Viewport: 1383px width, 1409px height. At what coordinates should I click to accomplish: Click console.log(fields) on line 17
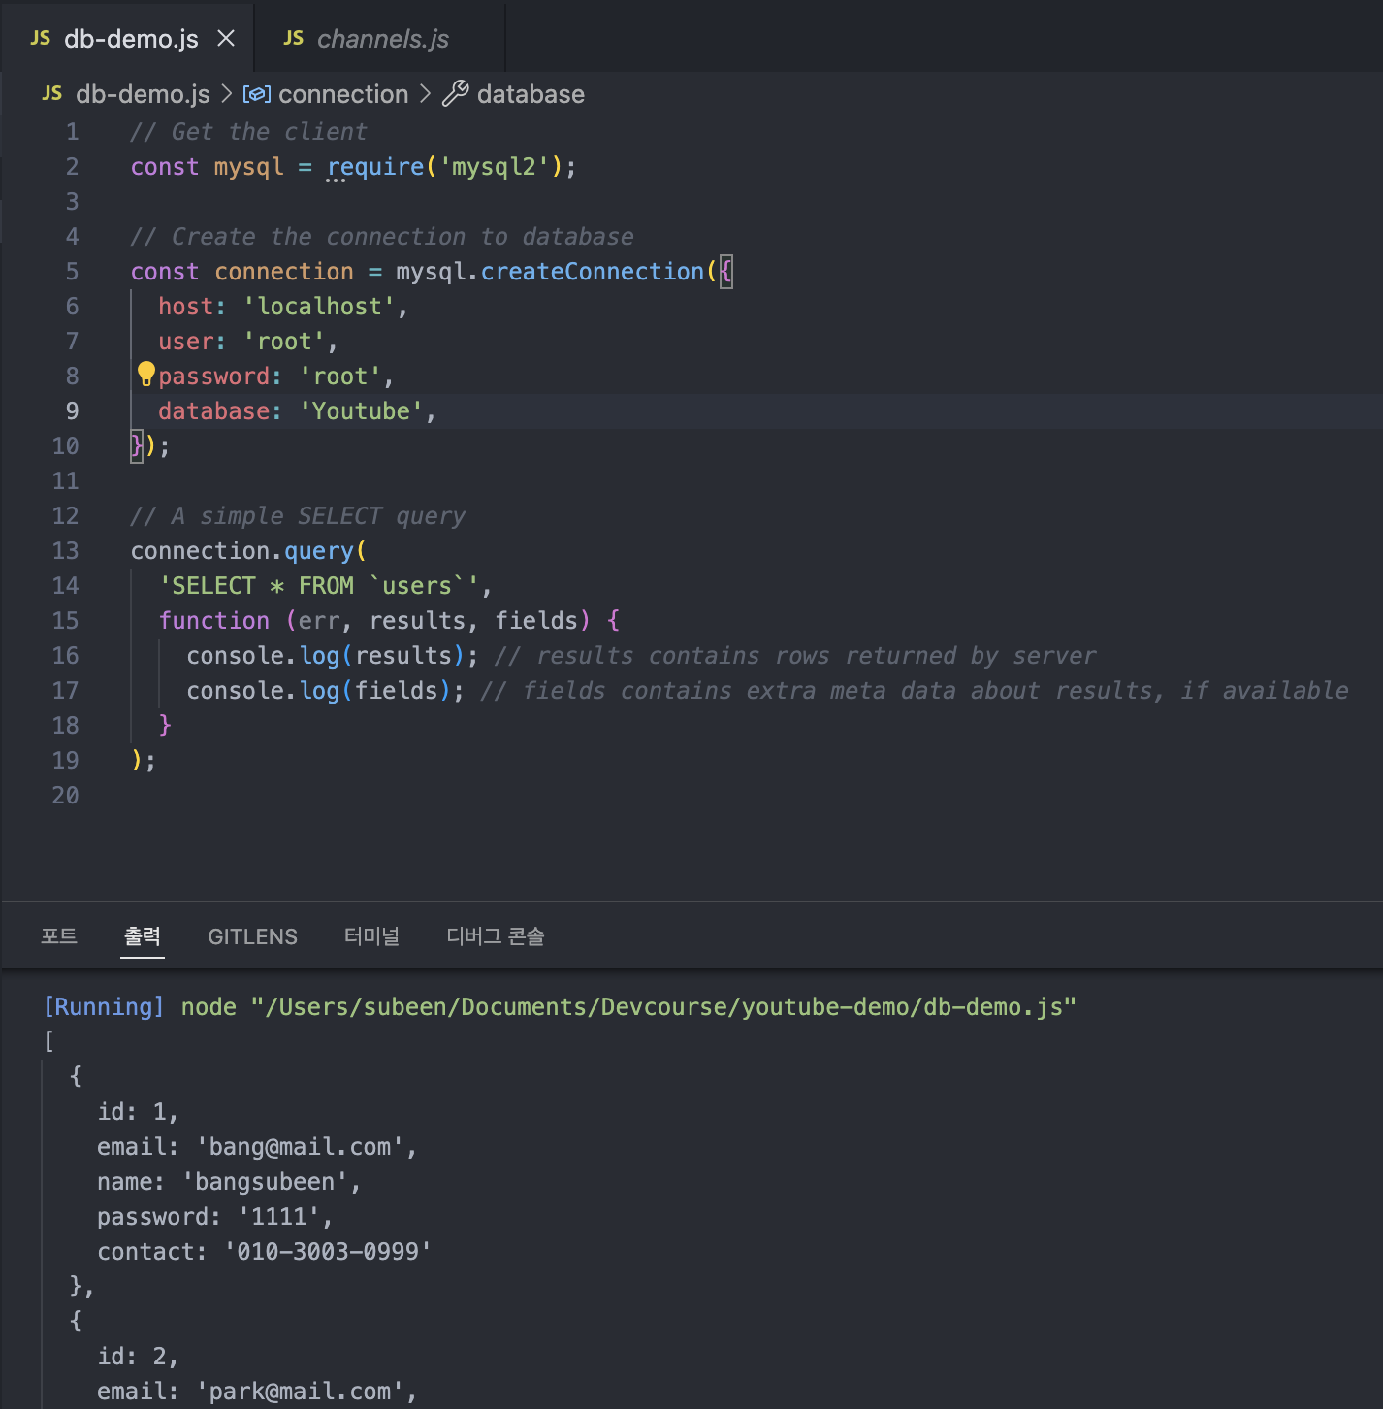click(x=319, y=691)
